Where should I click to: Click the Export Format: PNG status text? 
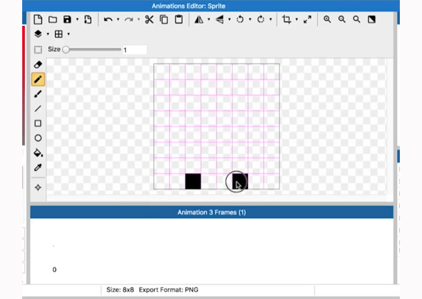169,290
